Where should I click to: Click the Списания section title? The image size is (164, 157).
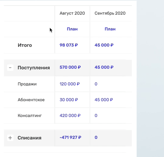click(x=30, y=138)
